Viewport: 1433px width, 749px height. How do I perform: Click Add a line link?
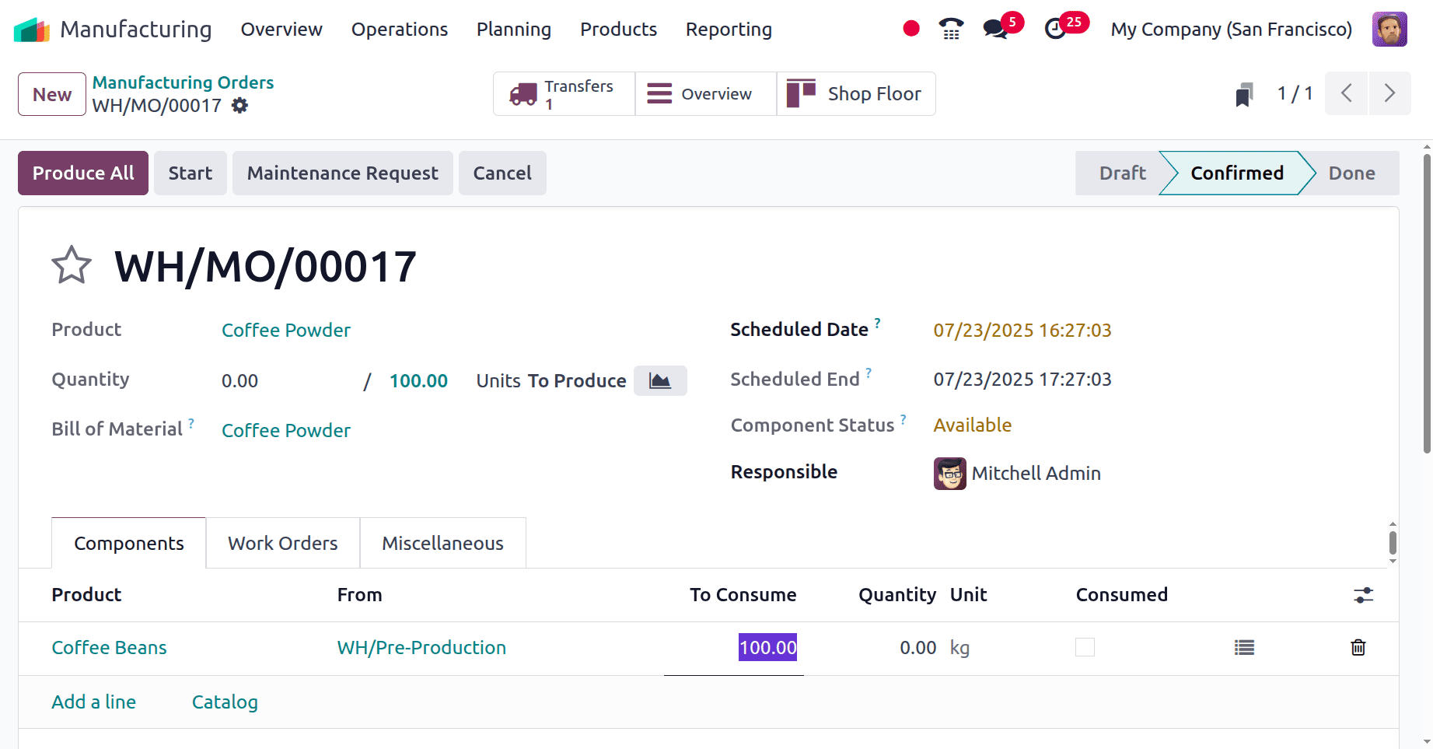94,702
